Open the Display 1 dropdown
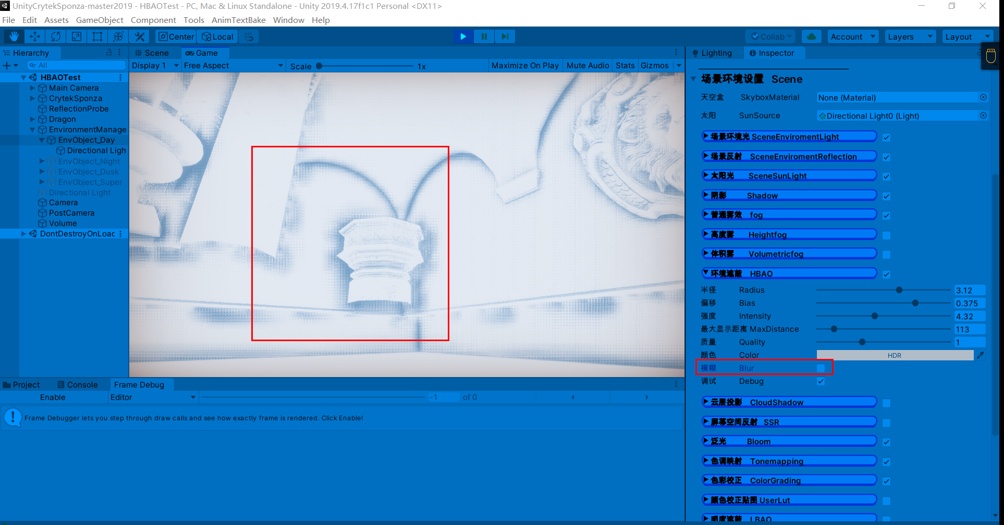The height and width of the screenshot is (525, 1004). coord(155,66)
